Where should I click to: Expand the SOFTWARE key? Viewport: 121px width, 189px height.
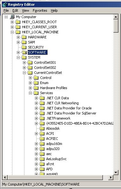tap(18, 52)
